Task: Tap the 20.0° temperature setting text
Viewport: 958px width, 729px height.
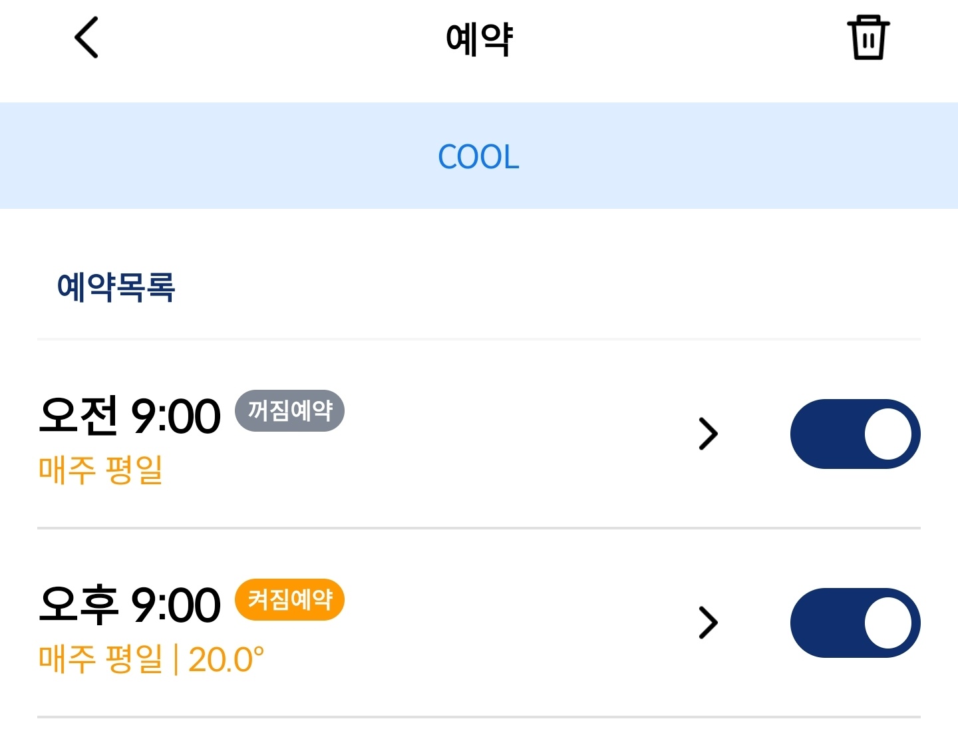Action: [x=226, y=659]
